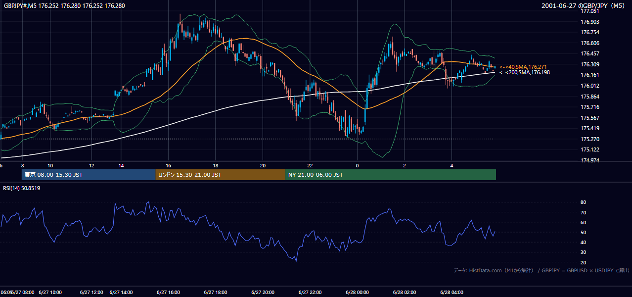Select the 6/28 04:00 bottom time label
This screenshot has width=632, height=297.
(452, 293)
